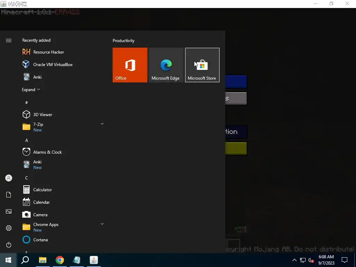Viewport: 356px width, 267px height.
Task: Select the C letter header
Action: pyautogui.click(x=26, y=178)
